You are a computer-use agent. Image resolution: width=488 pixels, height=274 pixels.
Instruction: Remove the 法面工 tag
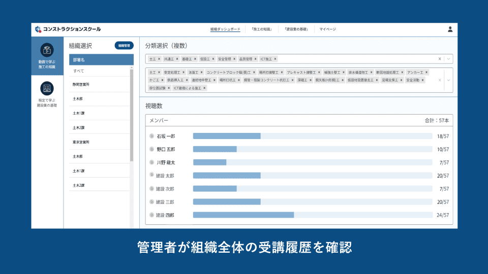[202, 73]
